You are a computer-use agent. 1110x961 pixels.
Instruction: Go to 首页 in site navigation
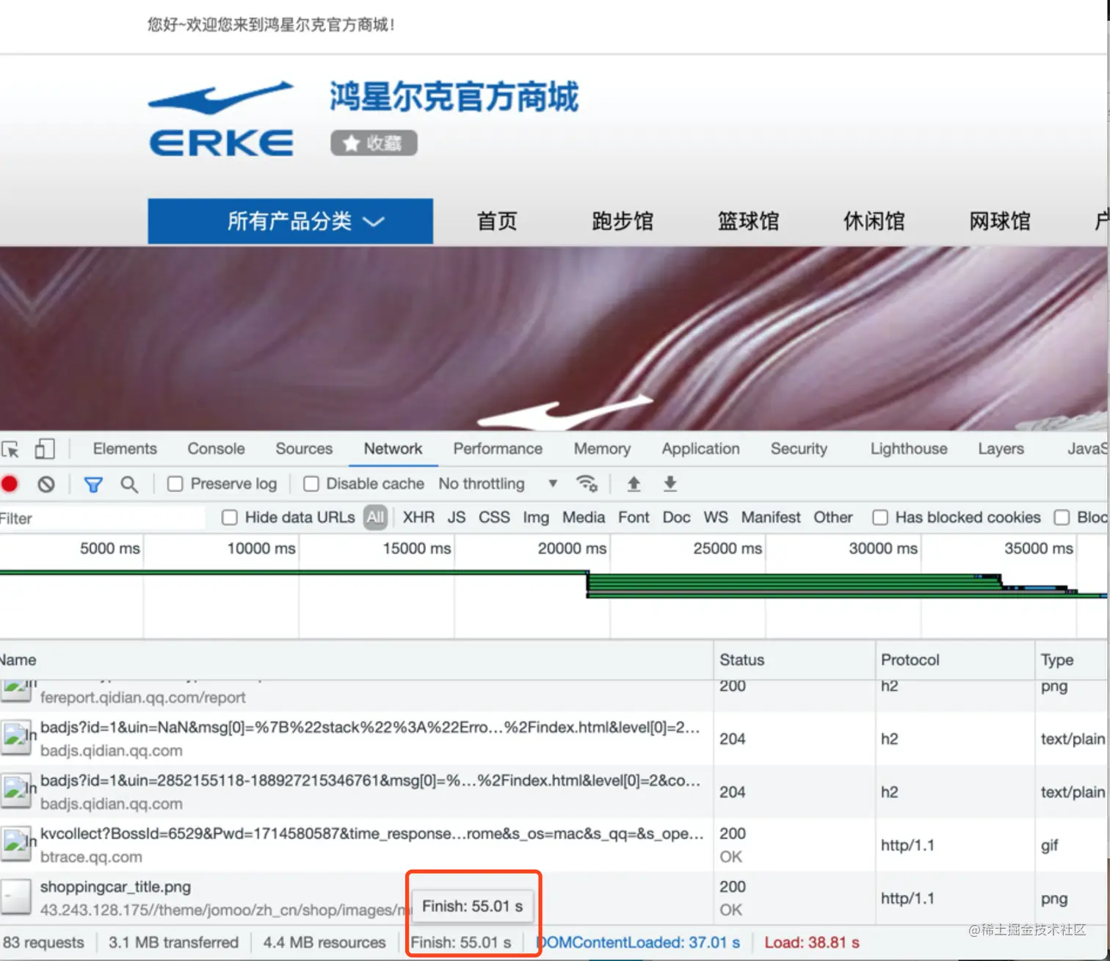(497, 221)
